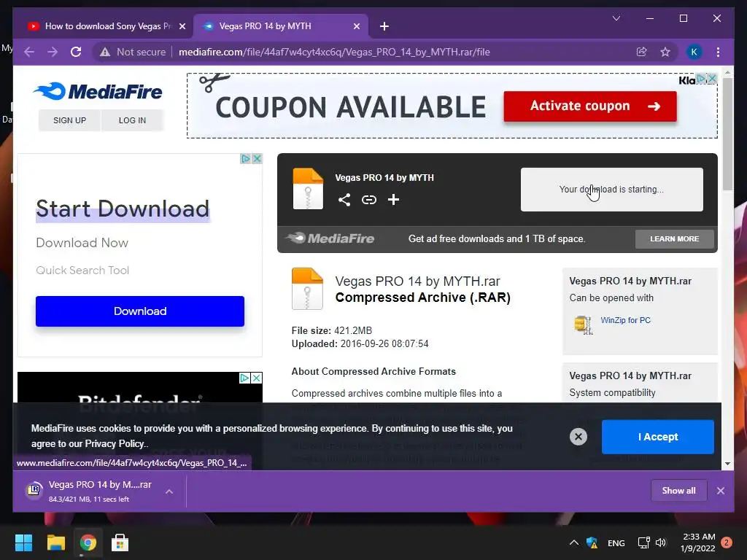Click the orange file icon in dark header
747x560 pixels.
pyautogui.click(x=308, y=189)
